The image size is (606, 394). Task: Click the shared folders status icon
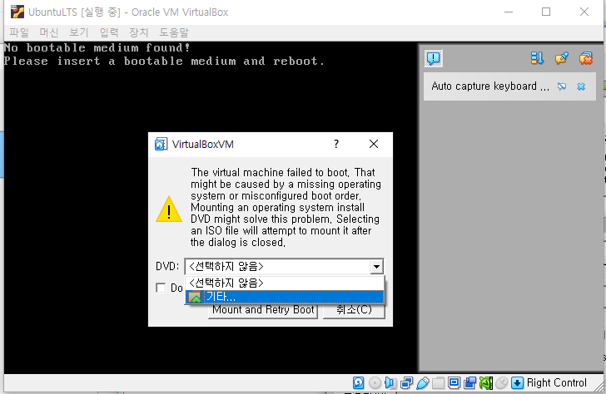click(438, 383)
